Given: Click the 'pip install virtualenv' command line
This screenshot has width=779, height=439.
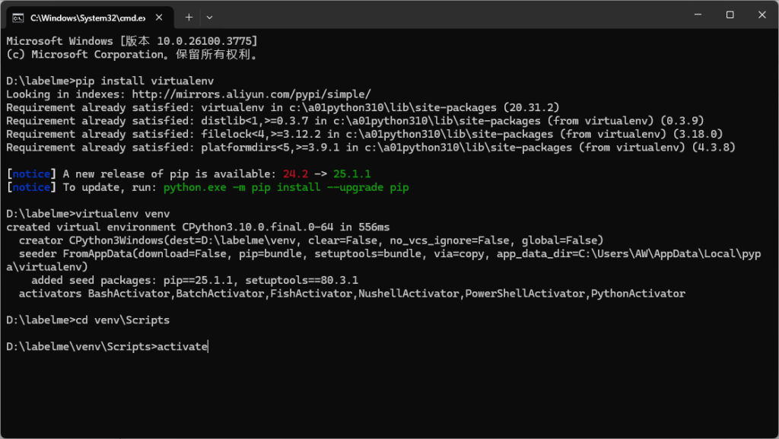Looking at the screenshot, I should point(110,81).
